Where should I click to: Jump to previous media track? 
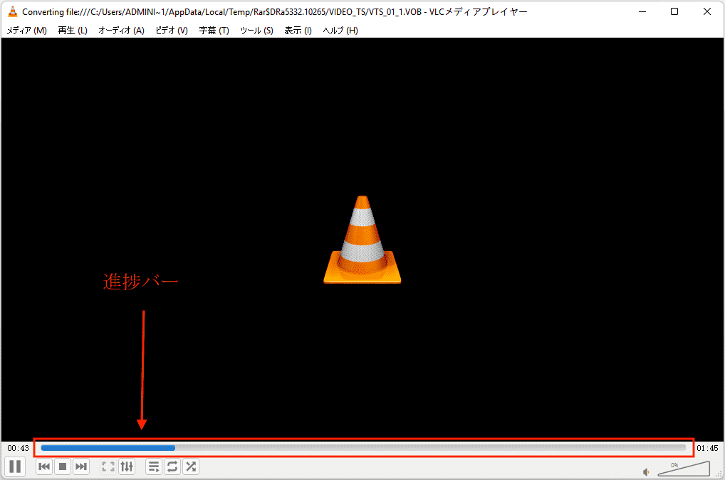[x=44, y=466]
